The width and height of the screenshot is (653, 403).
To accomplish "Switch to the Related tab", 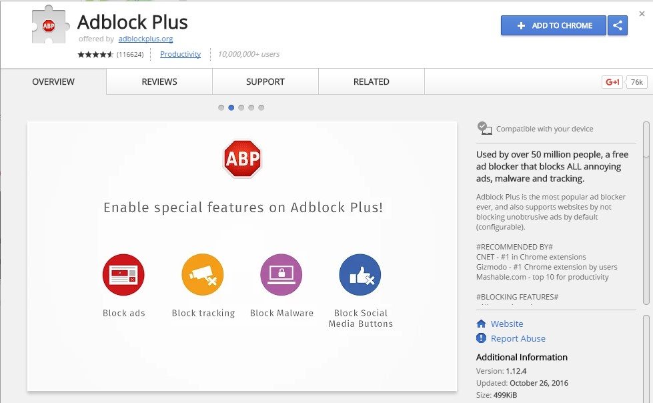I will 372,81.
